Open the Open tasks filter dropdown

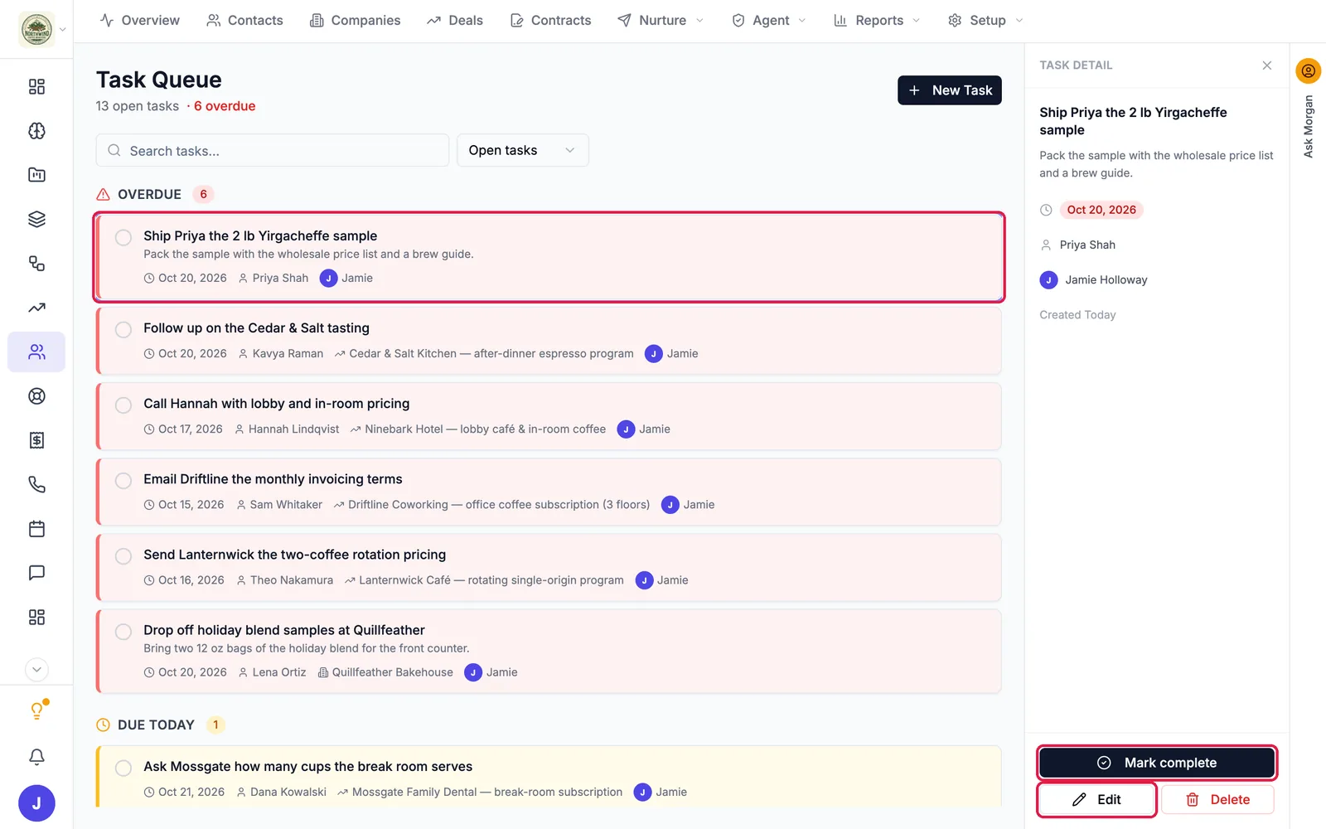point(522,150)
